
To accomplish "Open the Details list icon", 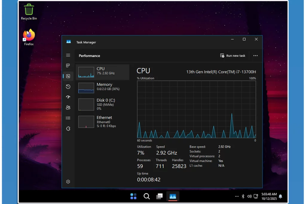I will [x=68, y=118].
